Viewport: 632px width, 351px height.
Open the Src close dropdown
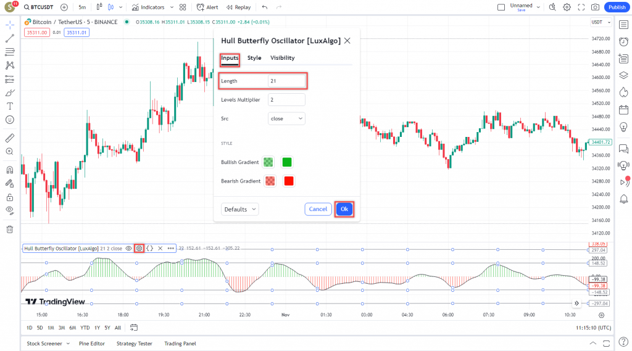click(x=286, y=118)
